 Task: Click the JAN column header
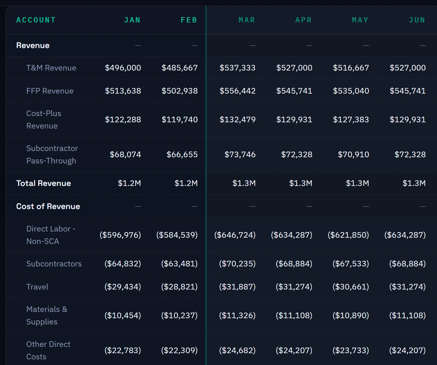132,20
